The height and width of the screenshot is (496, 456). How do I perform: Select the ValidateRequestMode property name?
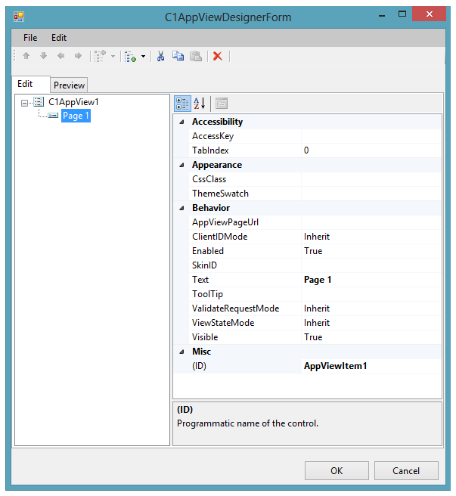click(236, 308)
